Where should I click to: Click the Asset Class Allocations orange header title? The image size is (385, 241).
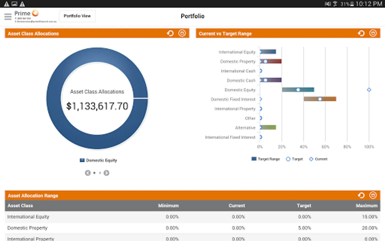point(33,34)
